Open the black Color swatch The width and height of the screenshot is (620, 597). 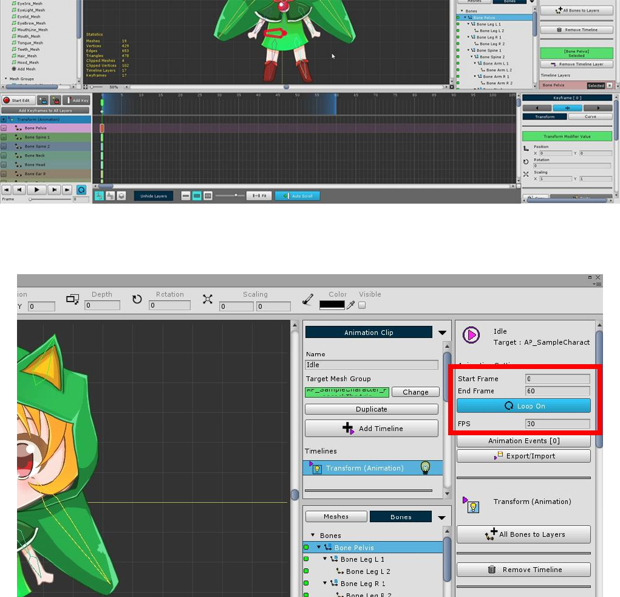(332, 305)
